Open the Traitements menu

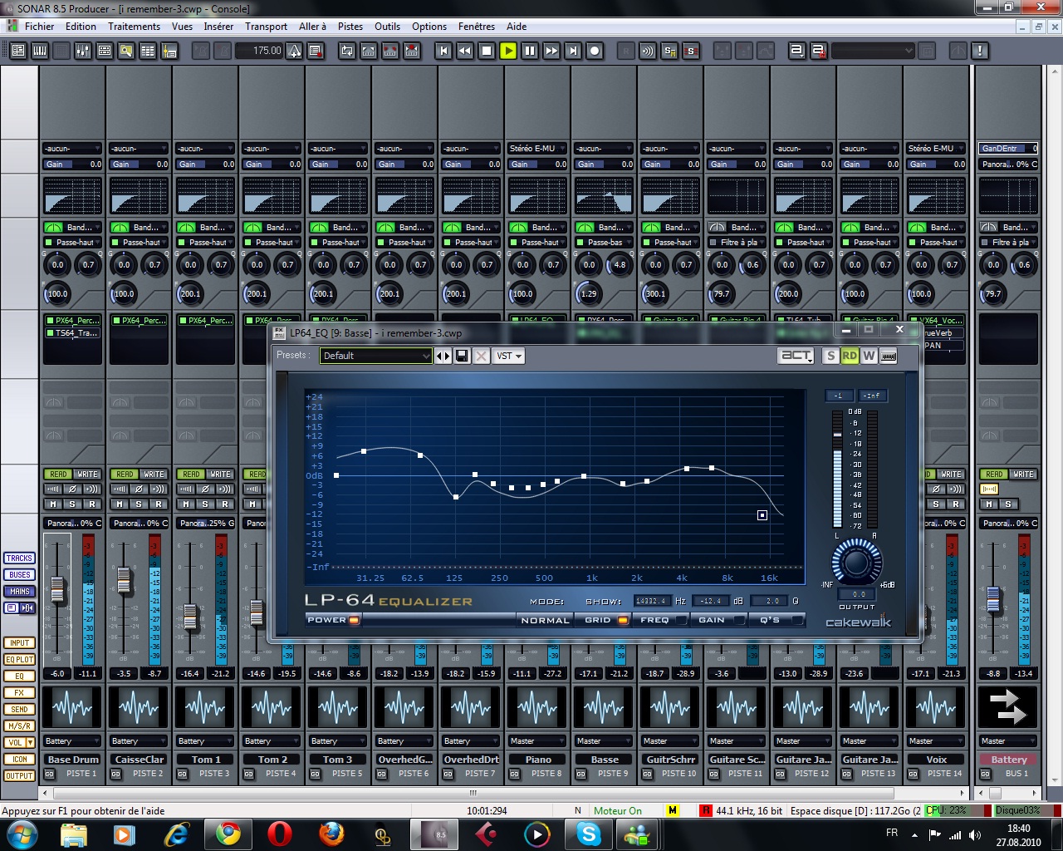coord(134,27)
